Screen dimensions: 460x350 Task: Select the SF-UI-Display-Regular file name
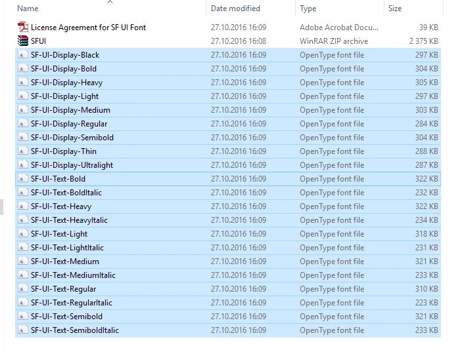pyautogui.click(x=69, y=123)
